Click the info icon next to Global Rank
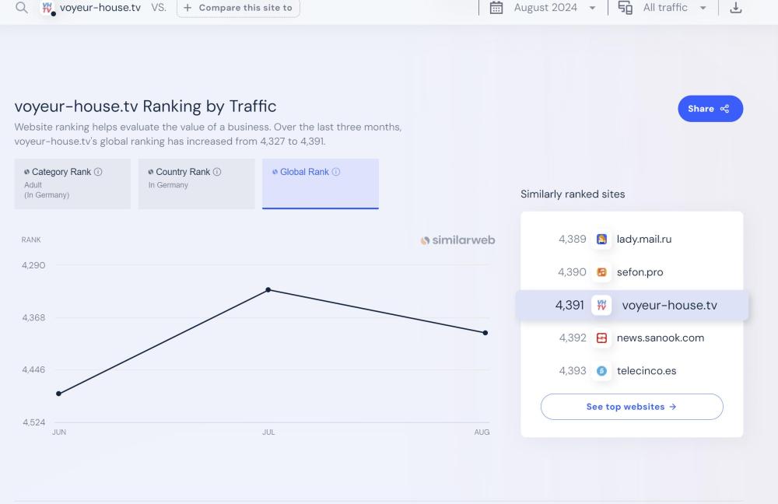The height and width of the screenshot is (504, 778). tap(336, 172)
